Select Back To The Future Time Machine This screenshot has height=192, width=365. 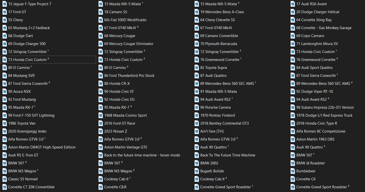click(x=228, y=155)
